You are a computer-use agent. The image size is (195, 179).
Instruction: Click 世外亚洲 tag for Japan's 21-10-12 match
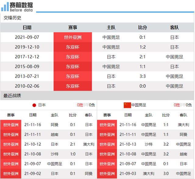11,144
